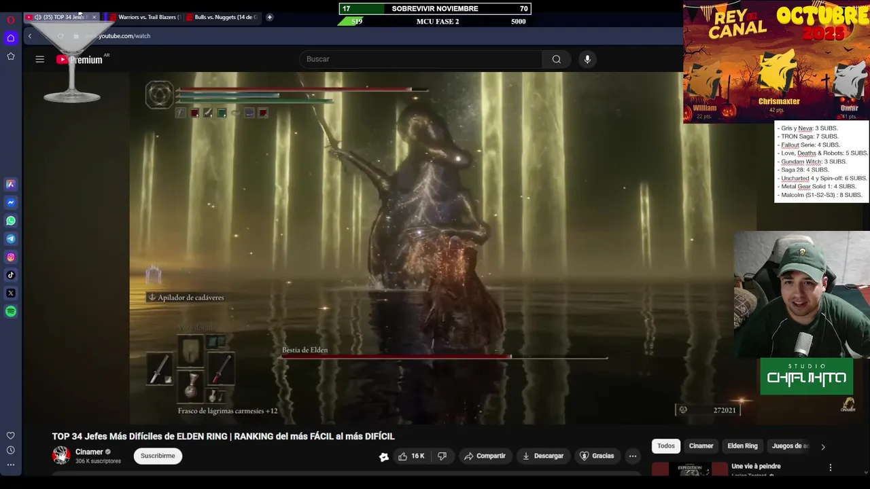Open the history clock icon in sidebar
The image size is (870, 489).
pyautogui.click(x=11, y=450)
